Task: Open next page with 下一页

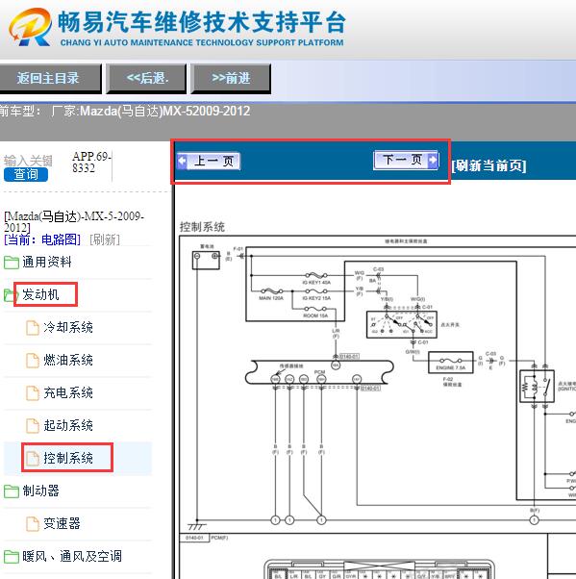Action: (406, 161)
